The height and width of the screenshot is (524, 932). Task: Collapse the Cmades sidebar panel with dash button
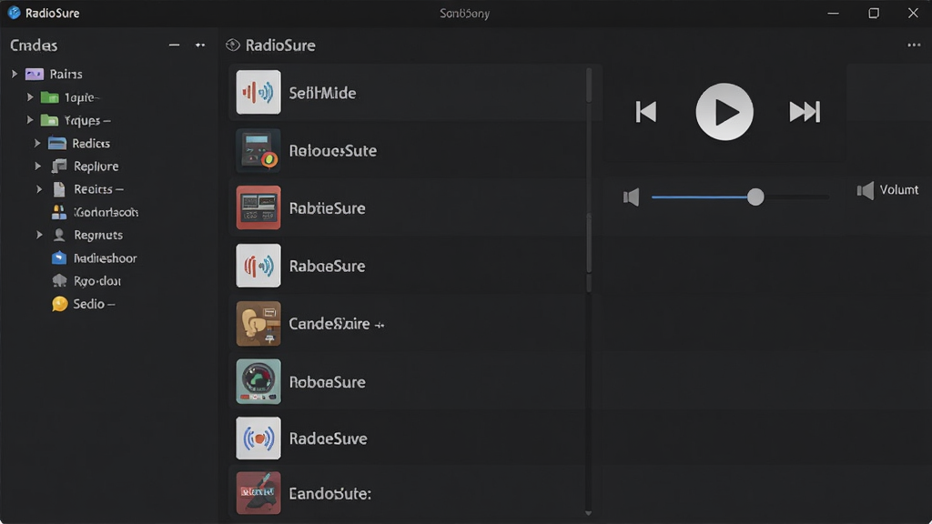(x=174, y=45)
